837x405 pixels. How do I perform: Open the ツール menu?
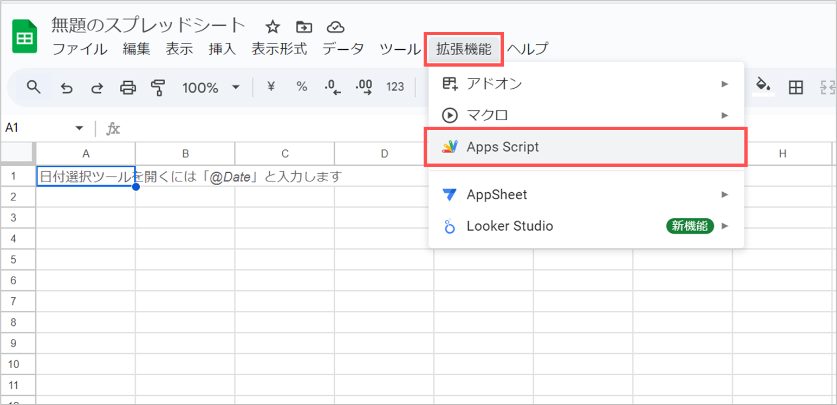(400, 49)
